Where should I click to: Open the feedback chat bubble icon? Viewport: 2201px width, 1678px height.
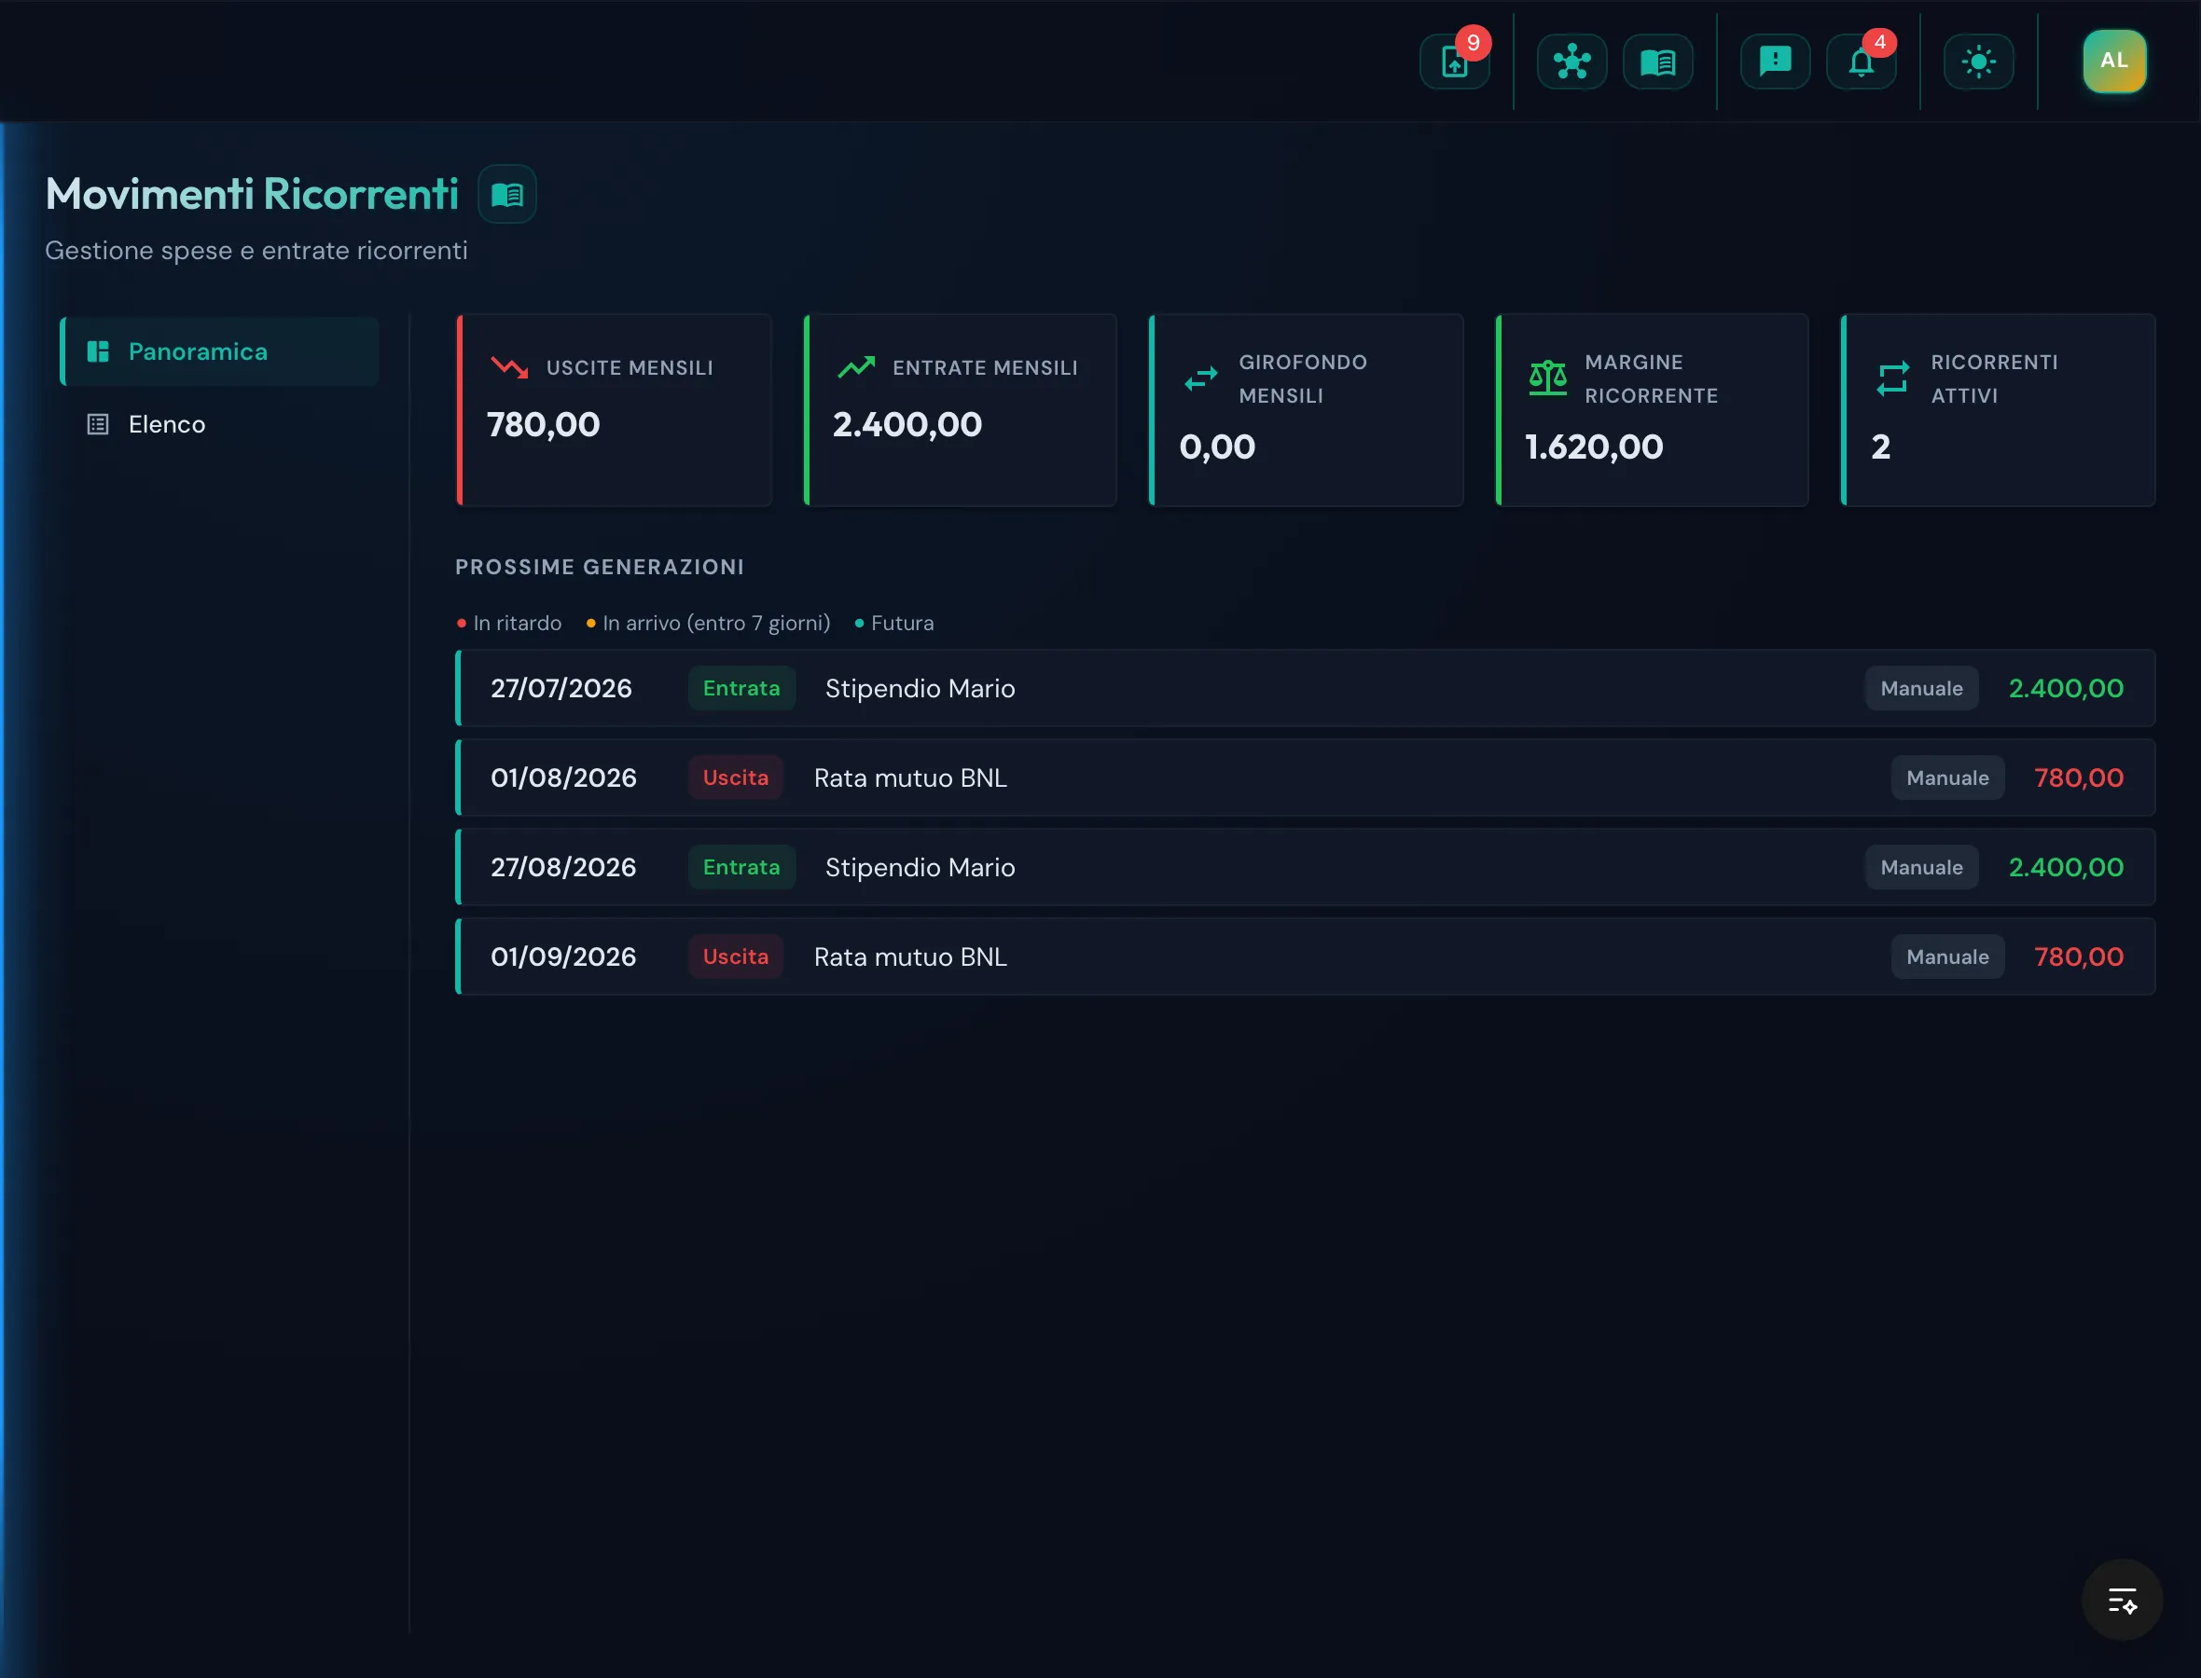tap(1775, 62)
